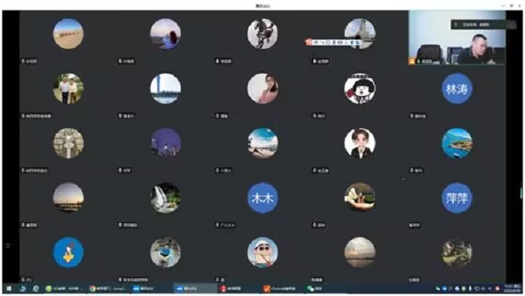Click the green 360 browser taskbar item

point(64,289)
